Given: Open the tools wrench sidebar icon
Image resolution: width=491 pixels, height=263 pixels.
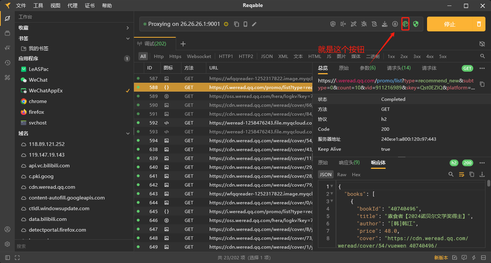Looking at the screenshot, I should 7,78.
